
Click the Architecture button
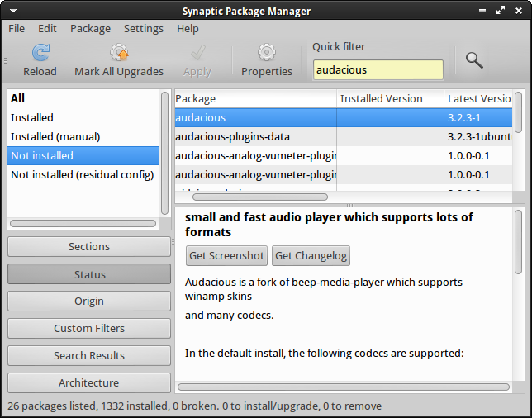[89, 382]
